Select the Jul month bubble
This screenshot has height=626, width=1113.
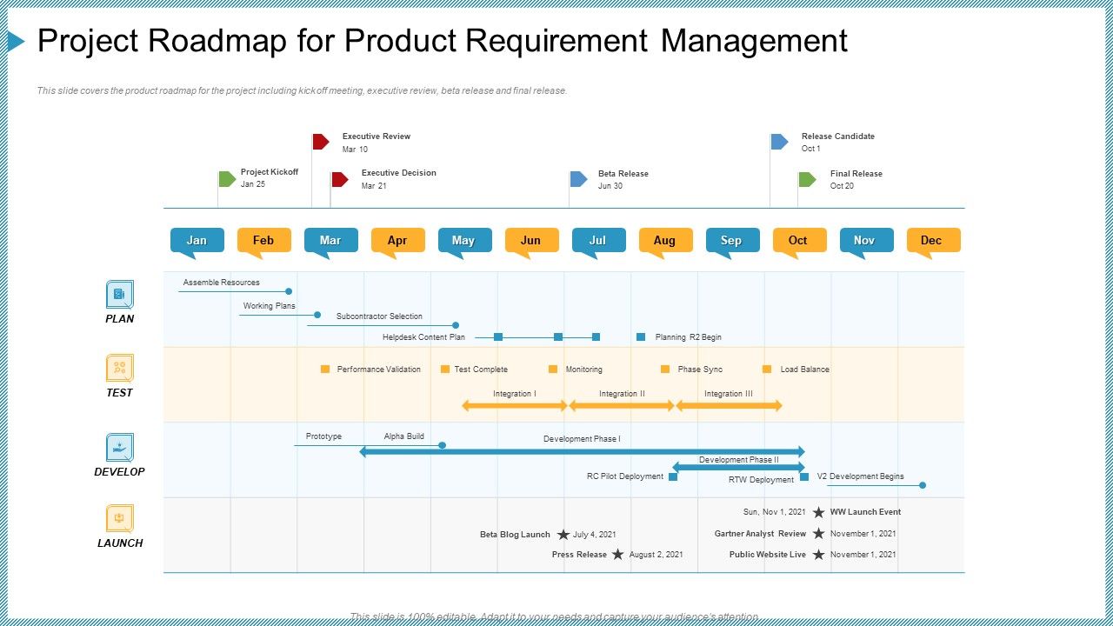click(598, 243)
